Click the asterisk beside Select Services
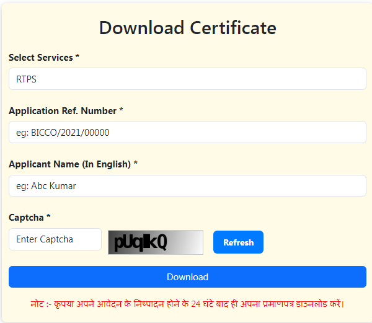 (77, 58)
